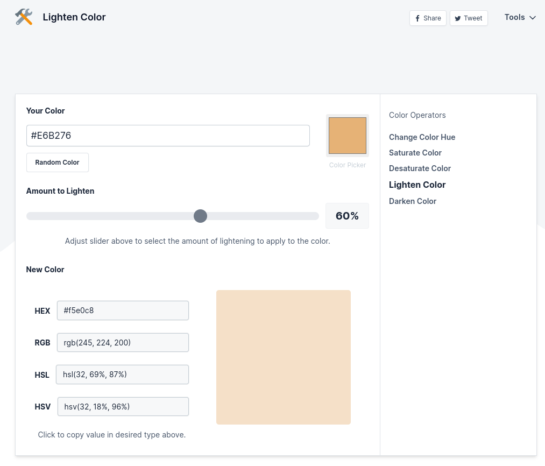Open Desaturate Color tool
This screenshot has height=466, width=545.
coord(420,168)
